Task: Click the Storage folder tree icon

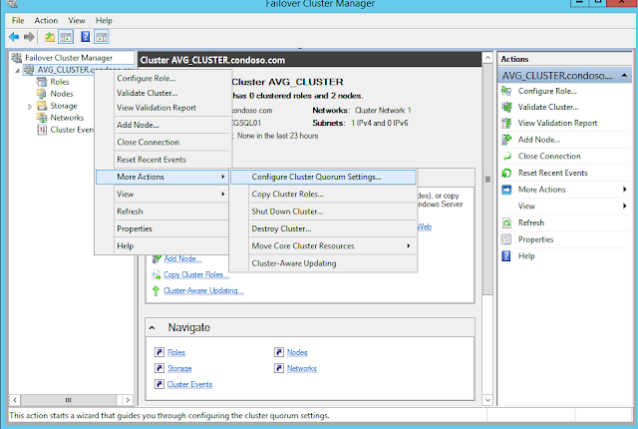Action: pos(42,106)
